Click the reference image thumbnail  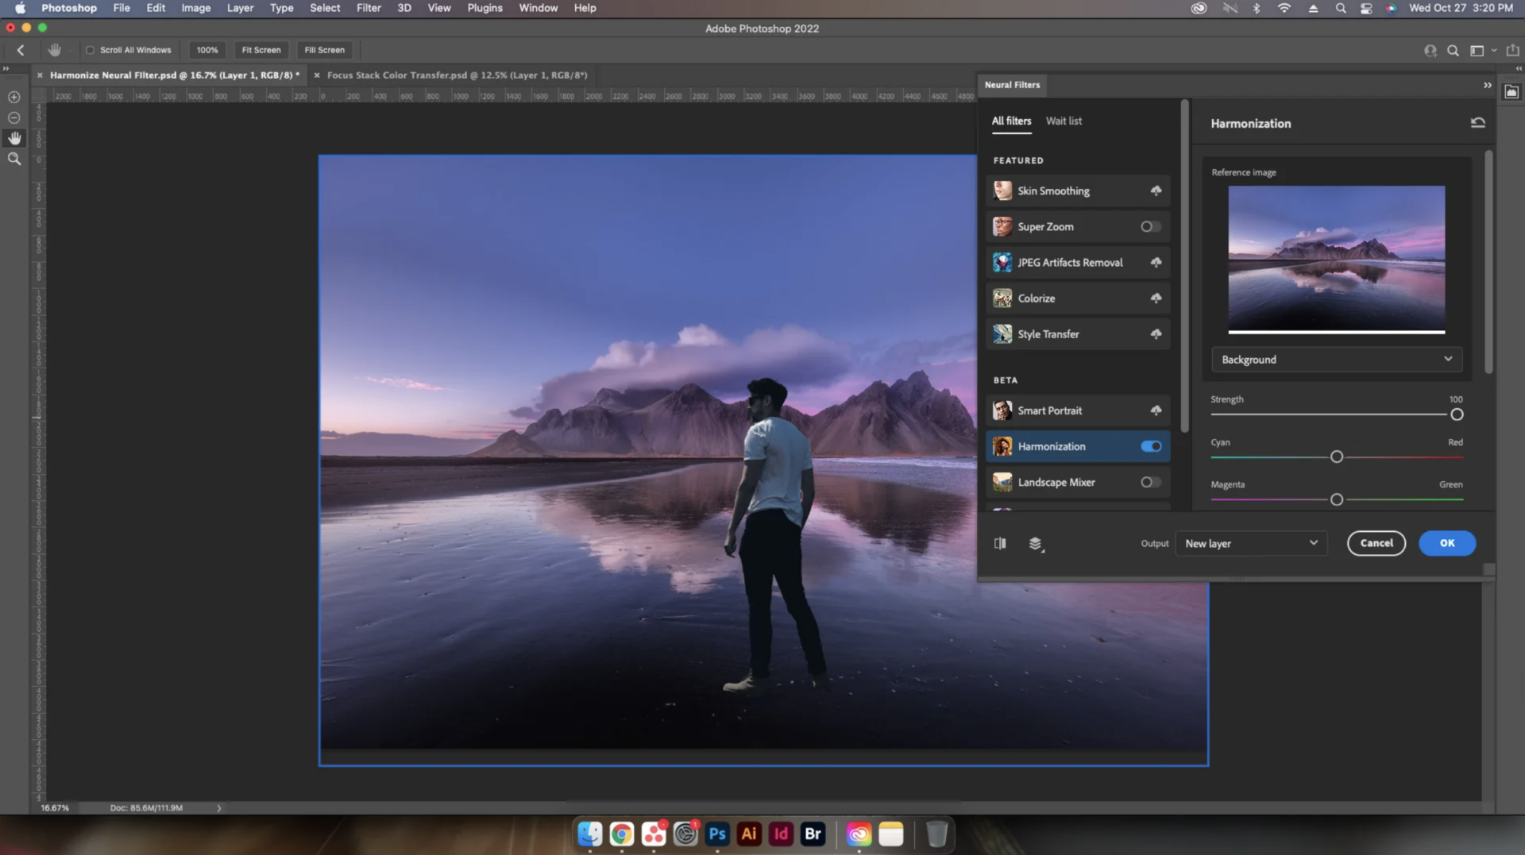tap(1336, 258)
